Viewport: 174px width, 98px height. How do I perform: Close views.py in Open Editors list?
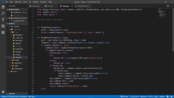tap(10, 18)
